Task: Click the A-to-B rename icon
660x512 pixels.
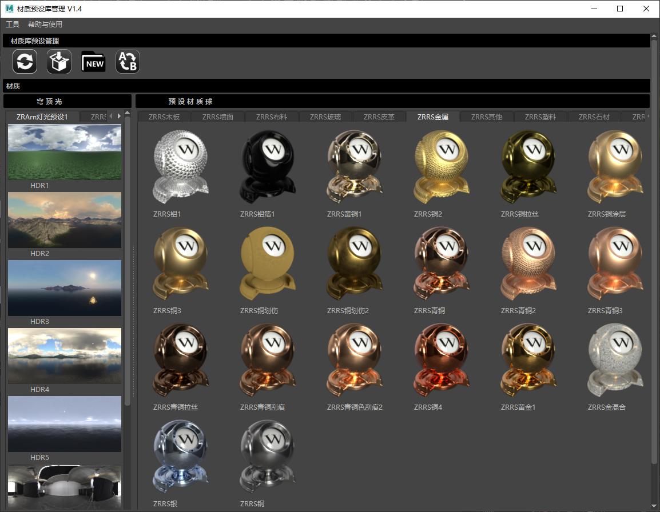Action: tap(128, 62)
